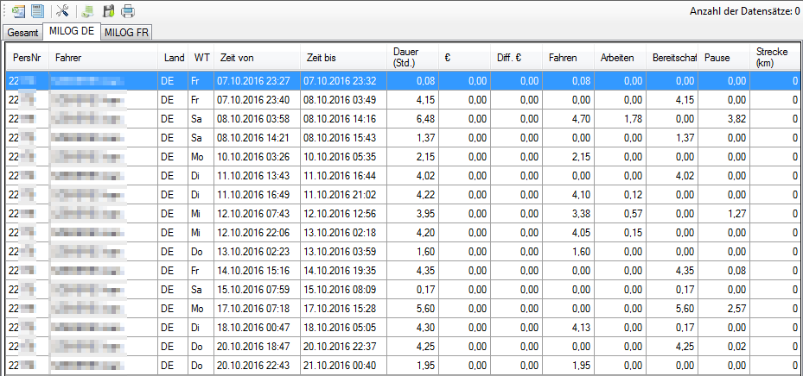Sort by the PersNr column header
This screenshot has width=803, height=376.
(x=27, y=58)
